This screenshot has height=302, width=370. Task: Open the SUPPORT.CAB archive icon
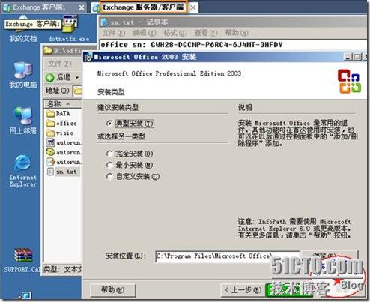(22, 260)
